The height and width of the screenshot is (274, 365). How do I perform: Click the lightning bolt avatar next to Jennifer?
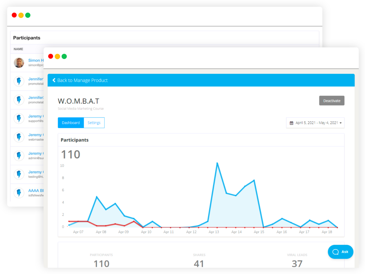point(19,81)
